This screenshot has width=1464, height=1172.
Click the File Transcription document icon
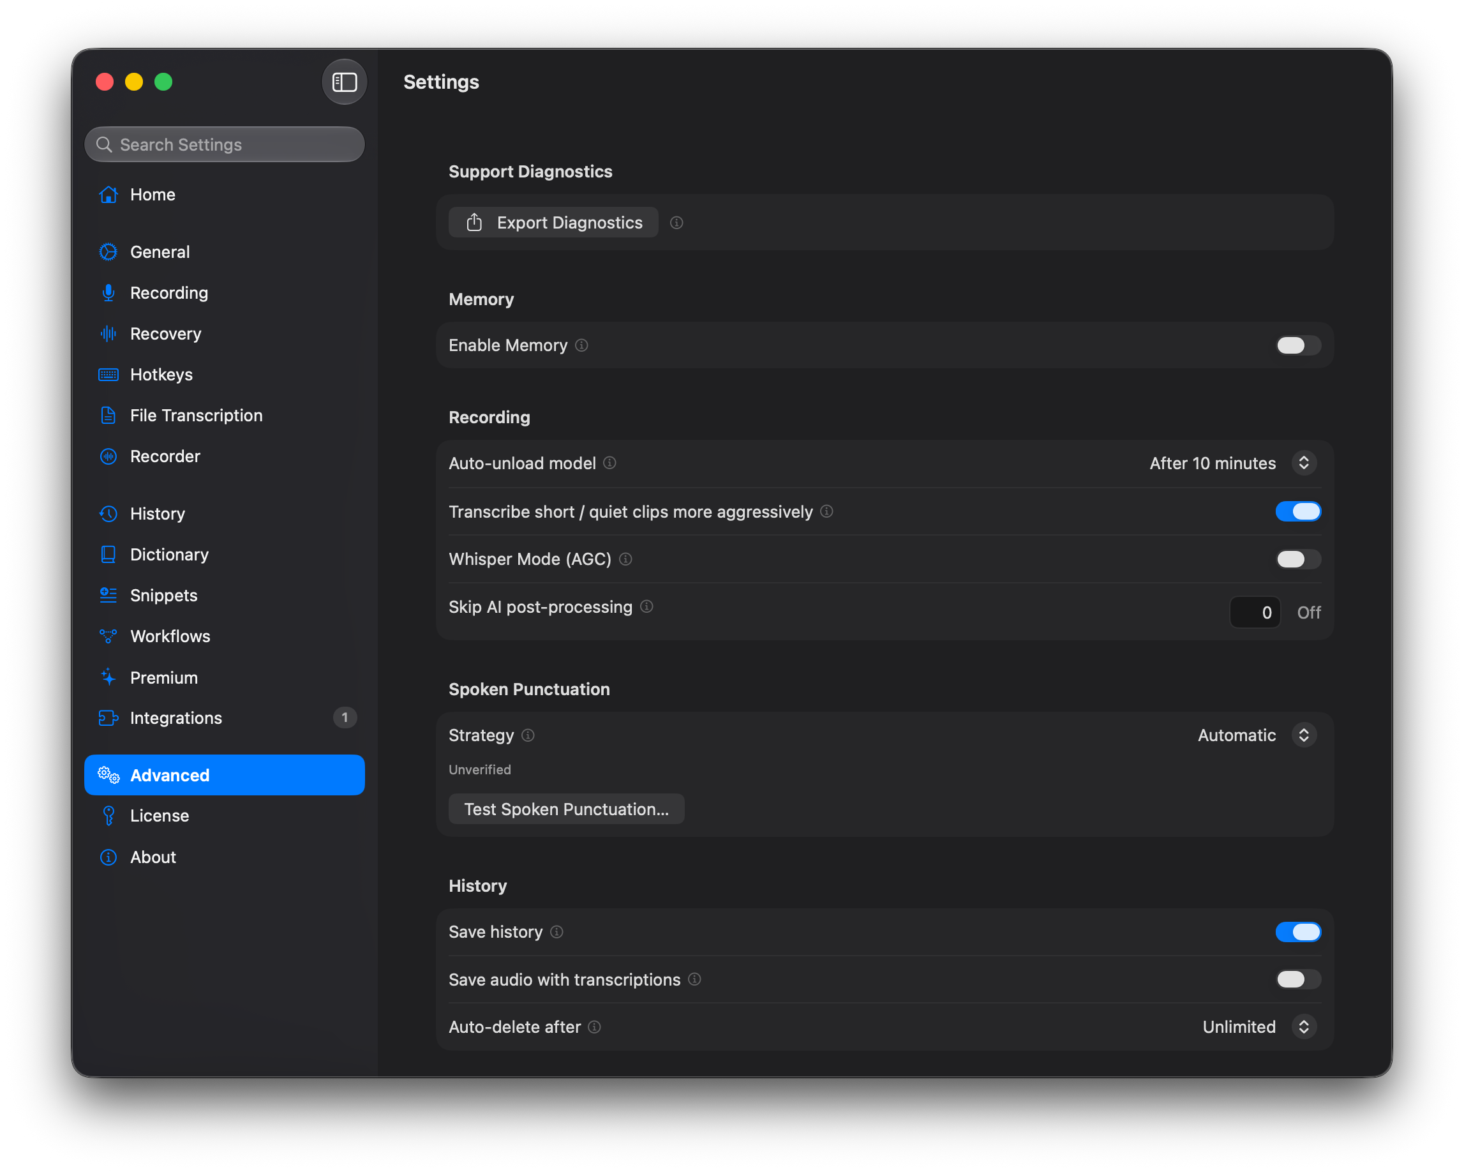(x=108, y=416)
